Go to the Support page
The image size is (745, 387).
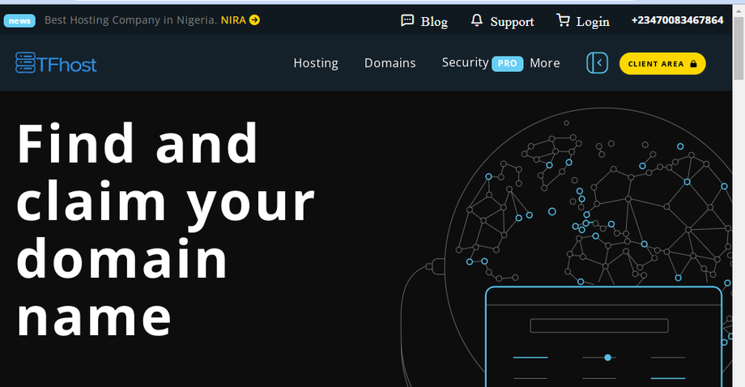(x=512, y=22)
